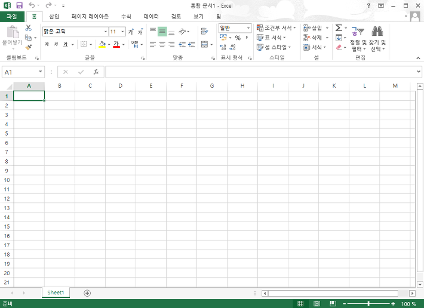
Task: Switch to the 페이지 레이아웃 tab
Action: [90, 17]
